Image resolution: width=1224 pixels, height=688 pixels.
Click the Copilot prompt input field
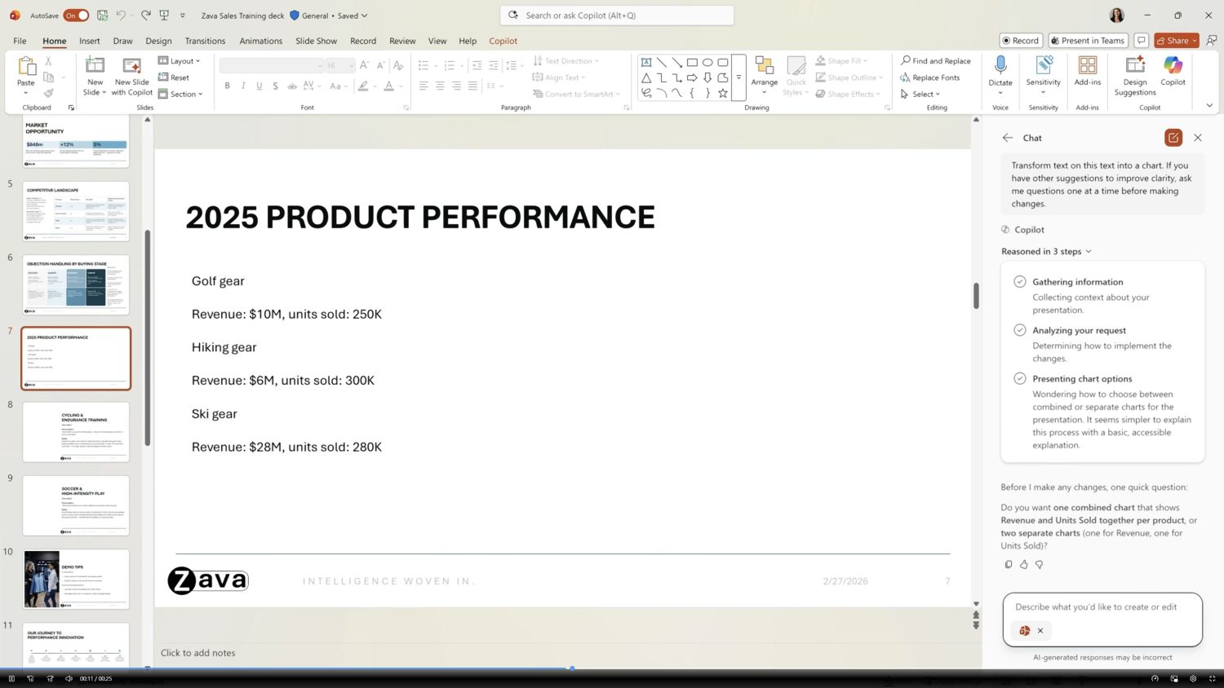pyautogui.click(x=1102, y=607)
